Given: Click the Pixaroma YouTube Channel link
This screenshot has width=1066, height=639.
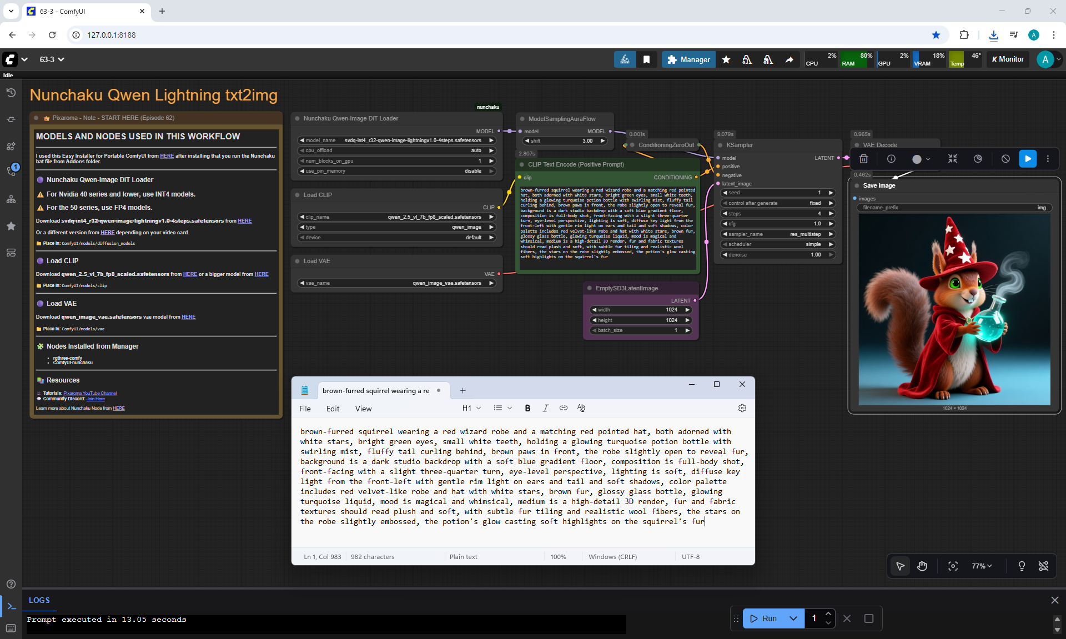Looking at the screenshot, I should (x=90, y=393).
